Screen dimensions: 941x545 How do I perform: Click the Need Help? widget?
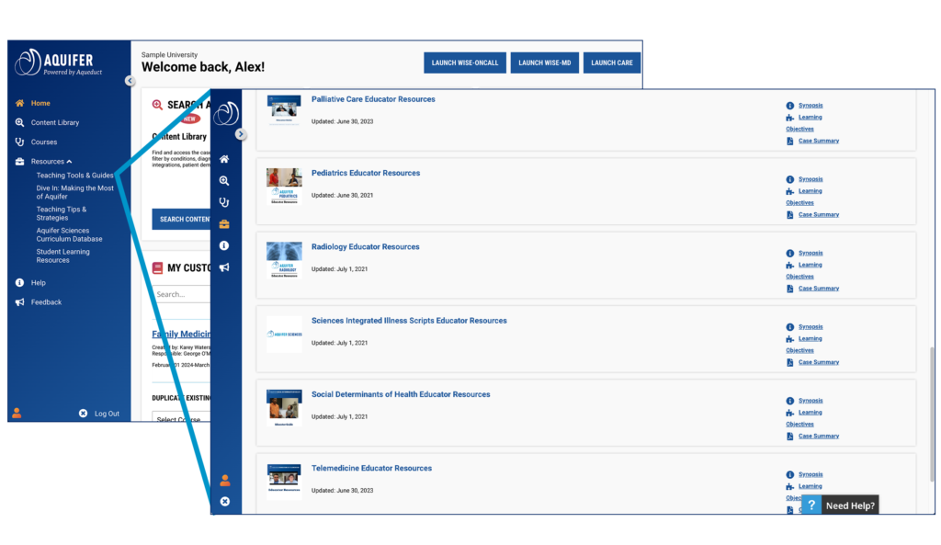tap(841, 505)
